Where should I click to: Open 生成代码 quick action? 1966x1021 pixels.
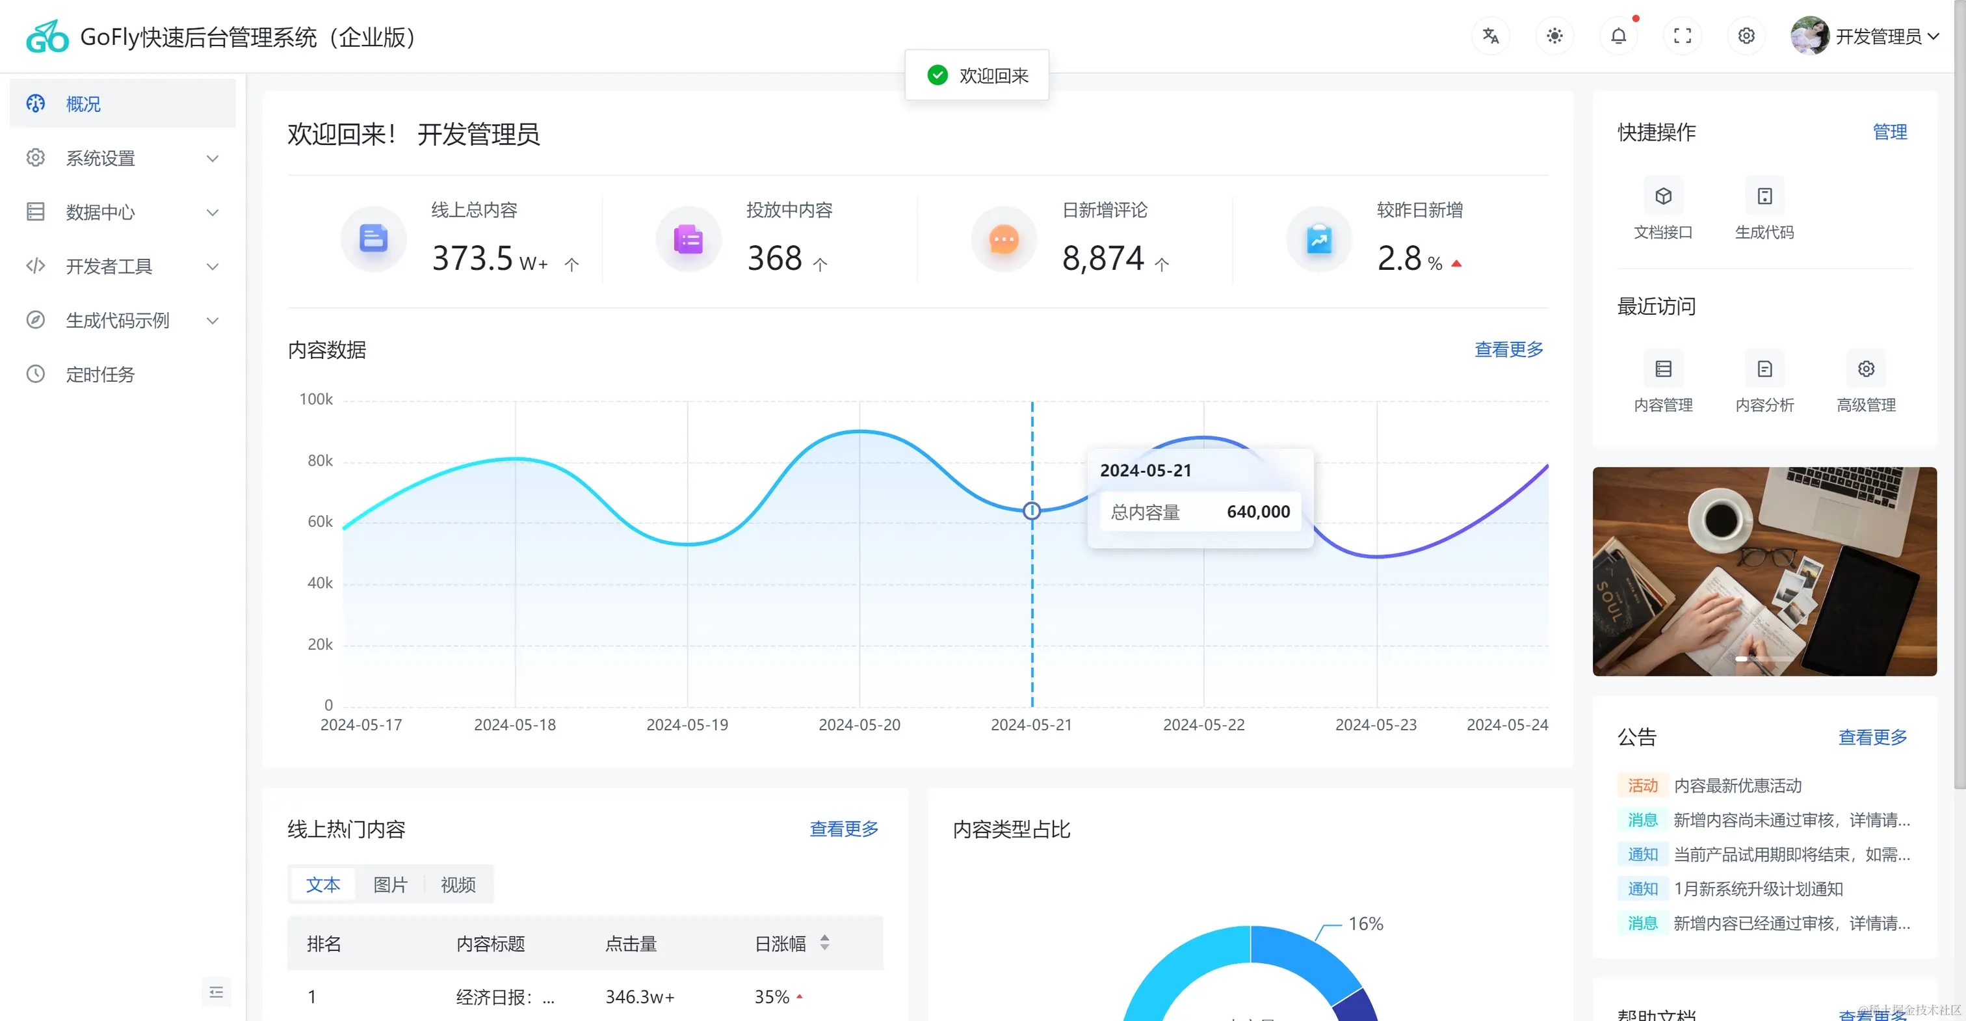[x=1764, y=211]
